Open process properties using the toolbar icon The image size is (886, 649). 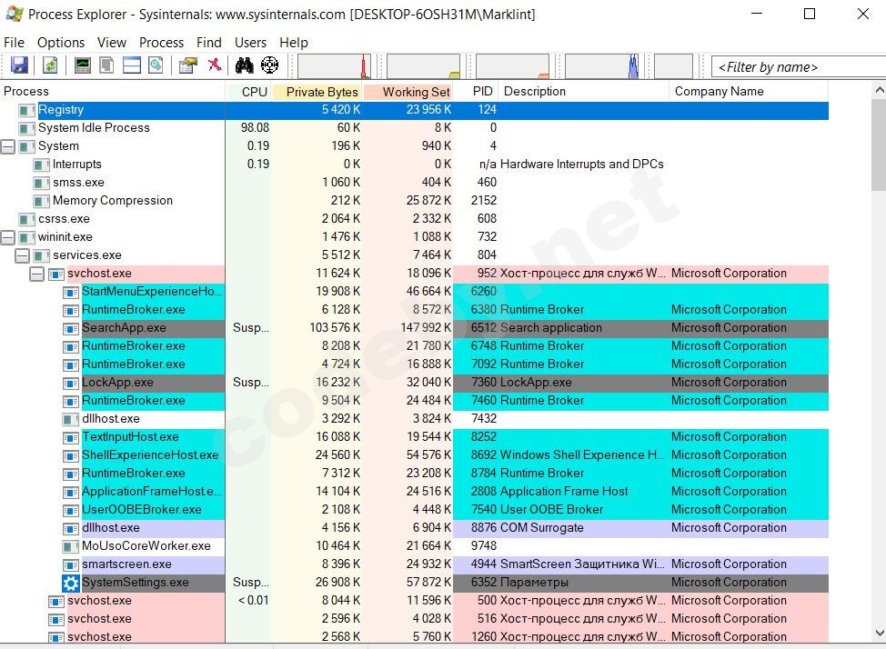(x=187, y=65)
